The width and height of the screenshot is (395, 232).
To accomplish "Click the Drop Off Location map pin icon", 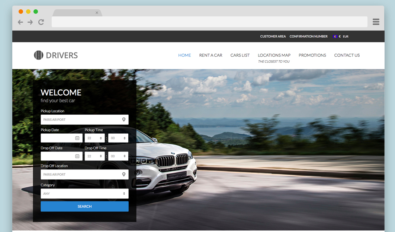I will pyautogui.click(x=124, y=174).
